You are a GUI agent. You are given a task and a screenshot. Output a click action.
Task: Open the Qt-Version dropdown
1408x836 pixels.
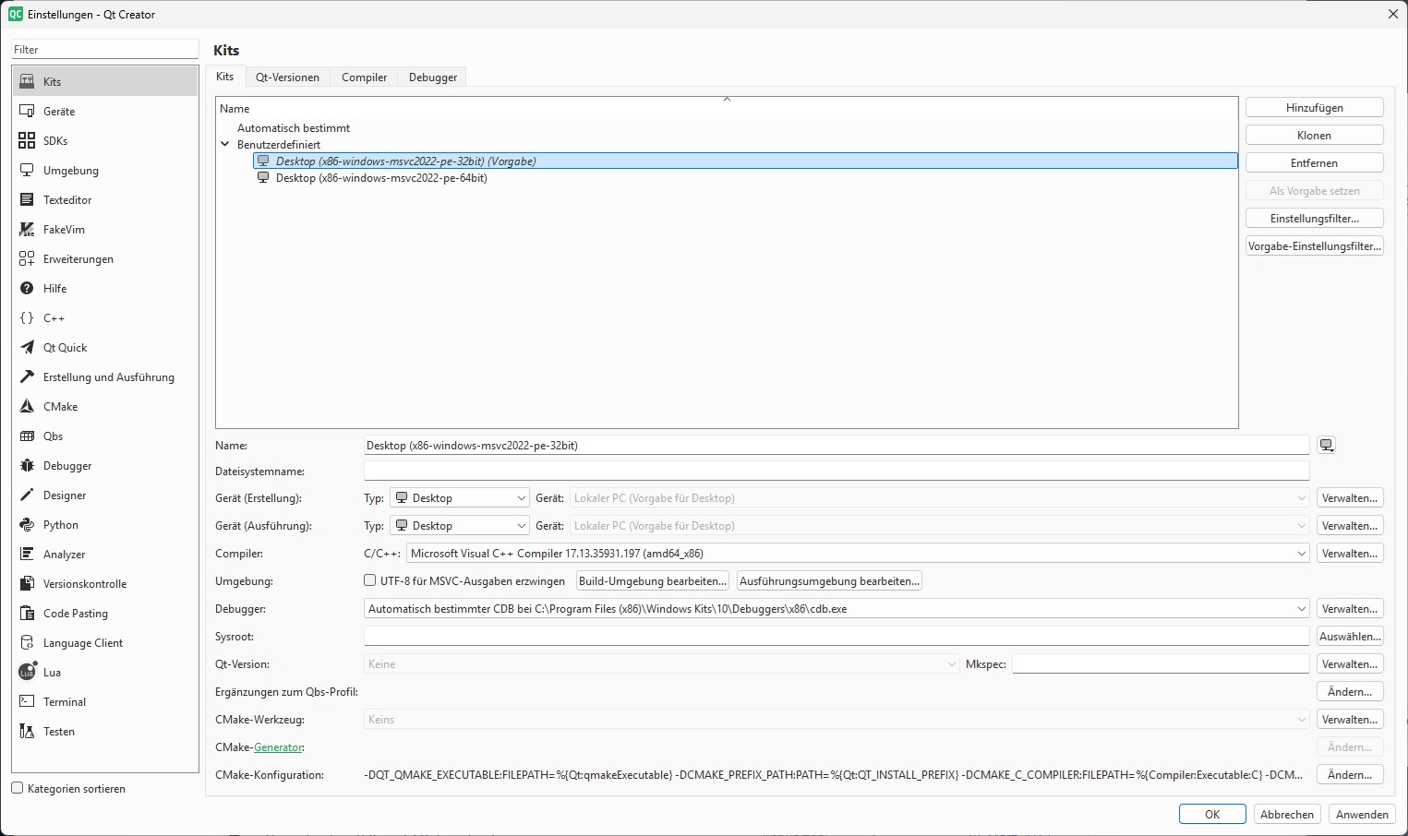pyautogui.click(x=662, y=664)
